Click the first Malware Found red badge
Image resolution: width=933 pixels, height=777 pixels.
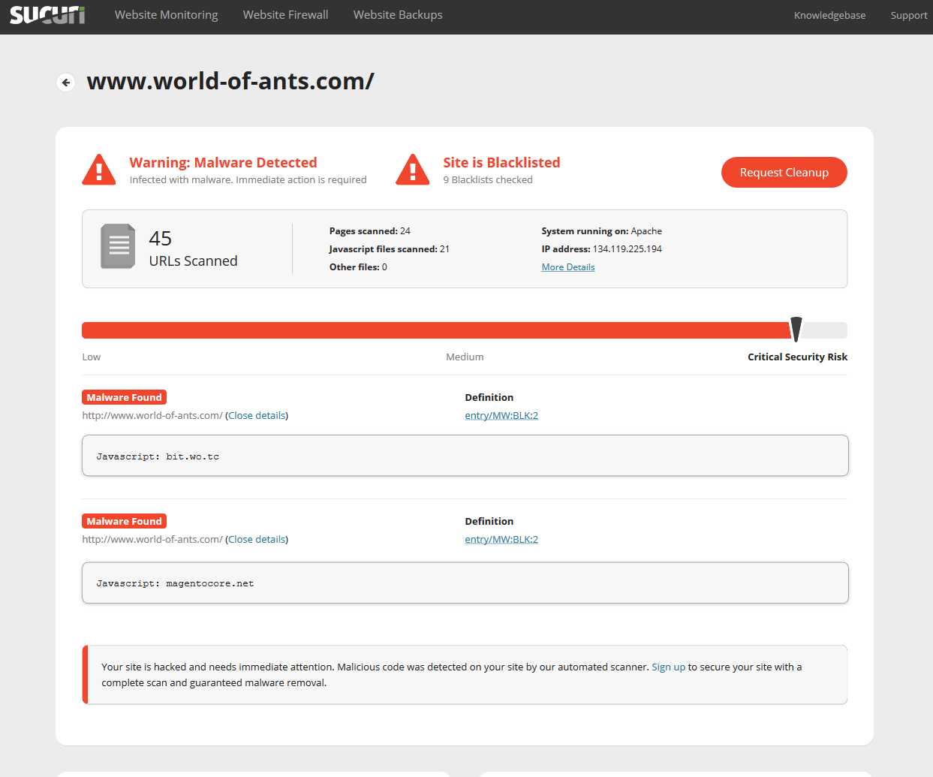pyautogui.click(x=124, y=397)
